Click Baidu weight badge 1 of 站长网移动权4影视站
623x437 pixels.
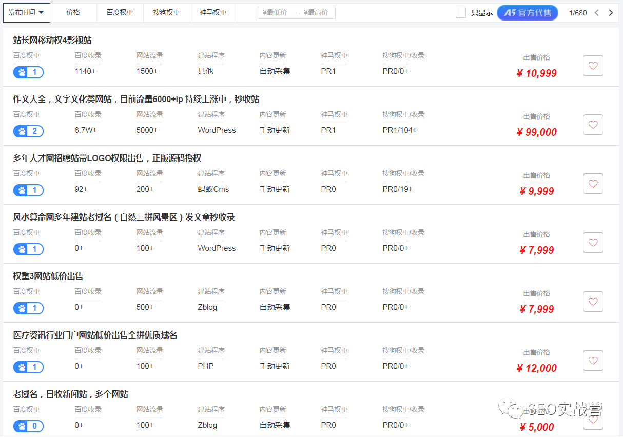tap(28, 72)
